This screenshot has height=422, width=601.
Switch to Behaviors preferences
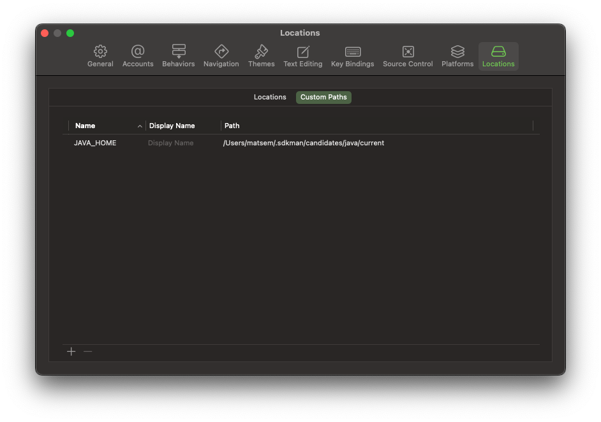[x=178, y=56]
